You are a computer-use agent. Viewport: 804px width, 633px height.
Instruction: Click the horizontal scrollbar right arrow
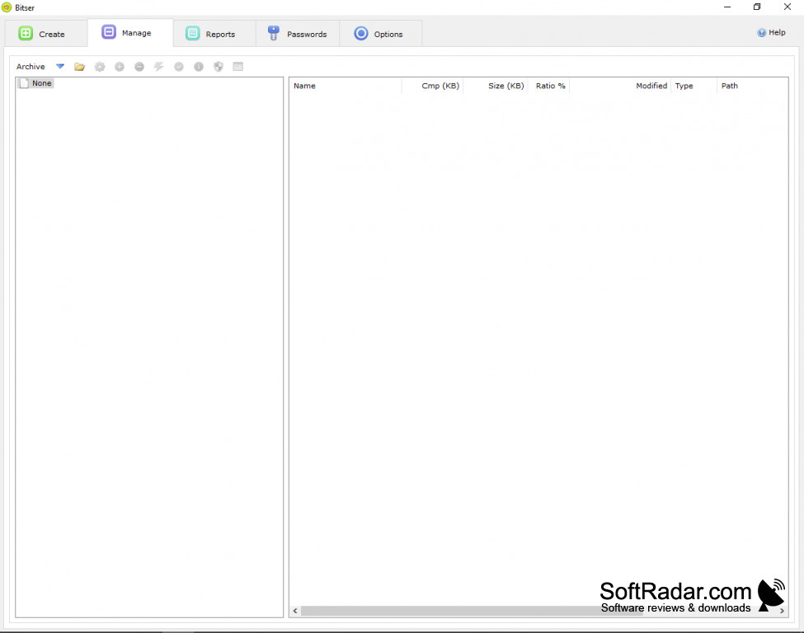[782, 611]
